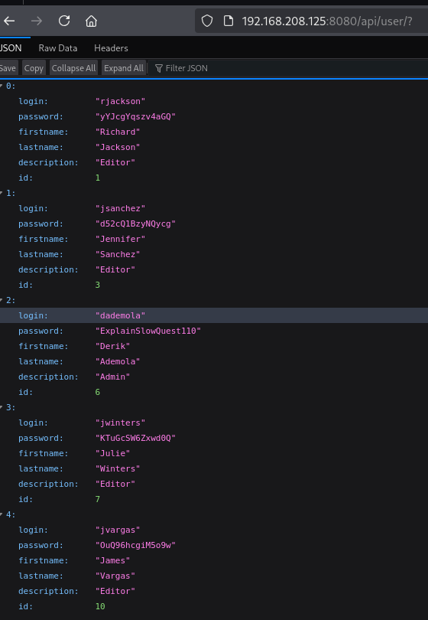This screenshot has width=428, height=620.
Task: Reload the page with the refresh icon
Action: [x=64, y=21]
